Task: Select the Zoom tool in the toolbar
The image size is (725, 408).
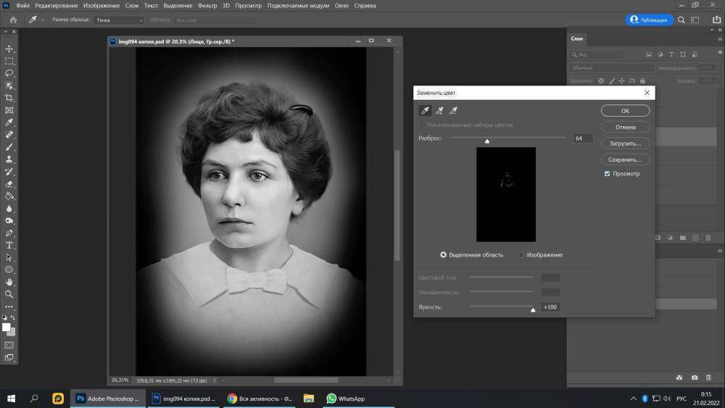Action: 9,294
